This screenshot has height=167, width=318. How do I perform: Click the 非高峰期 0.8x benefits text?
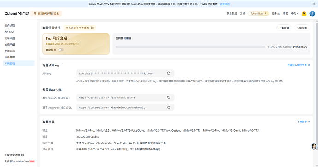pos(118,150)
